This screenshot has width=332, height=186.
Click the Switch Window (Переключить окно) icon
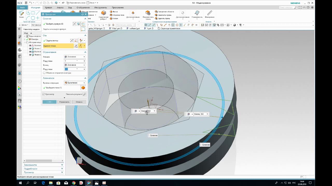(68, 3)
